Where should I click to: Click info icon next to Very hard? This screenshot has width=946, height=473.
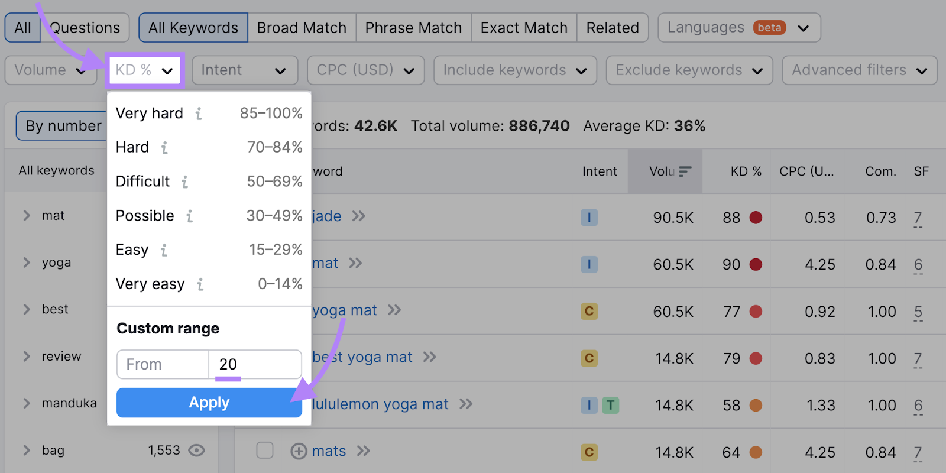pyautogui.click(x=199, y=114)
